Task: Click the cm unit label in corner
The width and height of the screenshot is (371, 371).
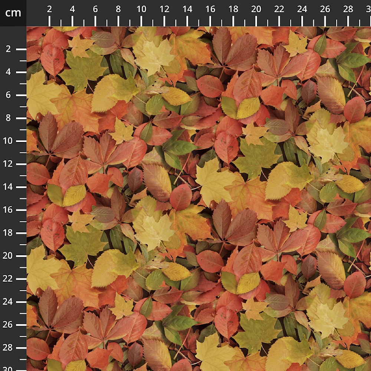Action: 13,13
